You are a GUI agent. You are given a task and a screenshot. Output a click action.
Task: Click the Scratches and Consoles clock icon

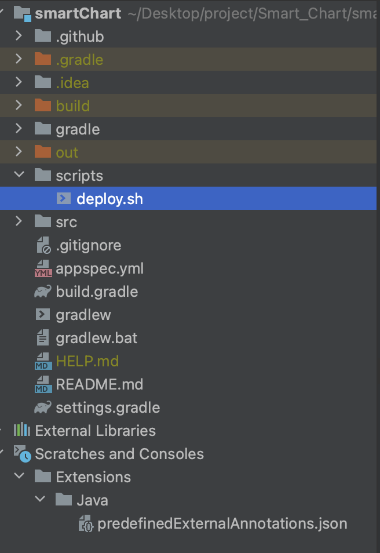tap(22, 454)
